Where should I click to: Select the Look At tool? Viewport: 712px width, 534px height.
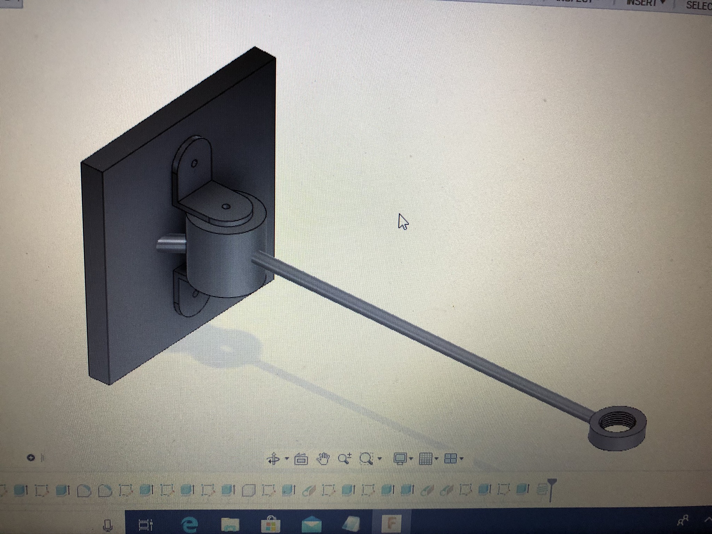[x=301, y=460]
